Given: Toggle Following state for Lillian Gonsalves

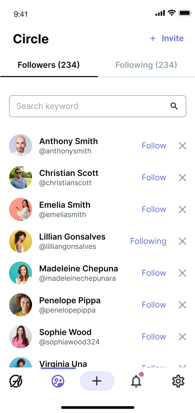Looking at the screenshot, I should [148, 241].
